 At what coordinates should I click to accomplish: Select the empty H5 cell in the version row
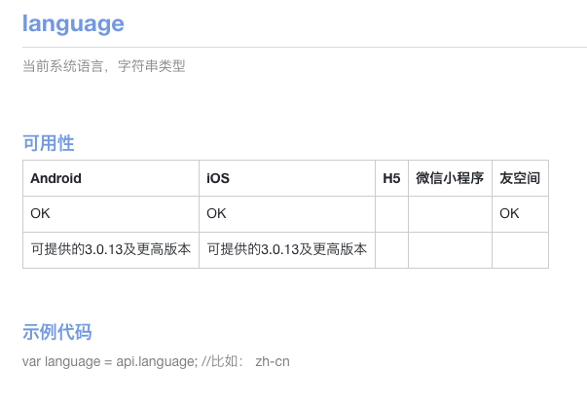pos(391,249)
